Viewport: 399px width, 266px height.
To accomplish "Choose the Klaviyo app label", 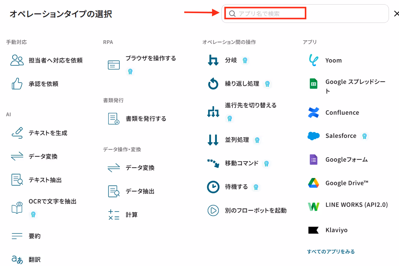I will coord(336,230).
